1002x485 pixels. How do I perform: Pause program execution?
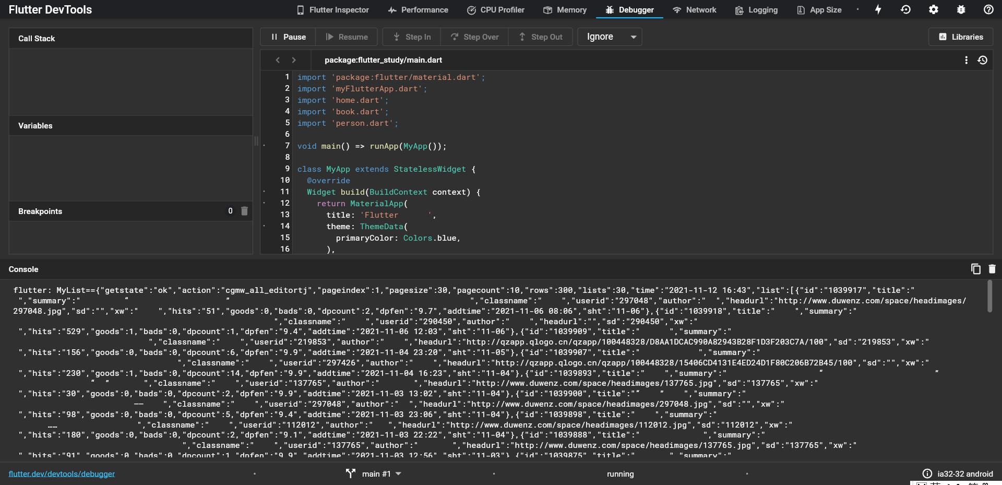tap(289, 37)
